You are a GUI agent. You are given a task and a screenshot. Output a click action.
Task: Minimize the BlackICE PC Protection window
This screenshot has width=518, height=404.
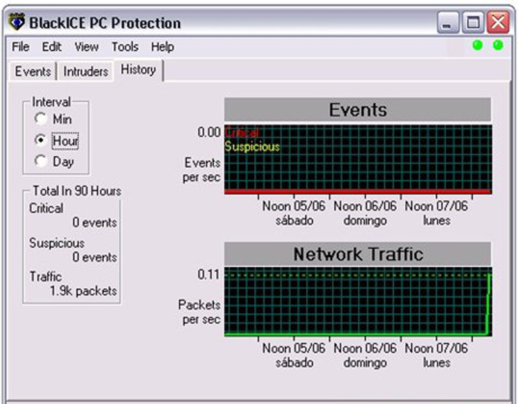[448, 22]
